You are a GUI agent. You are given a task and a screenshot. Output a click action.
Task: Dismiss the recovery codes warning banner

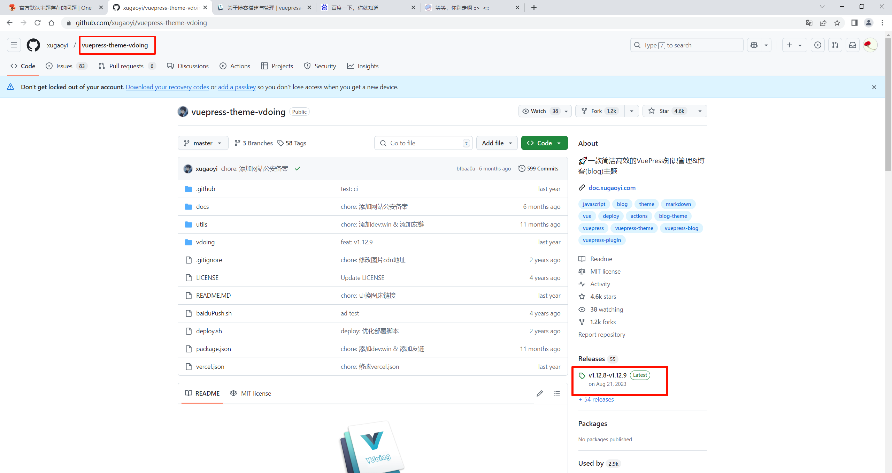click(x=874, y=87)
